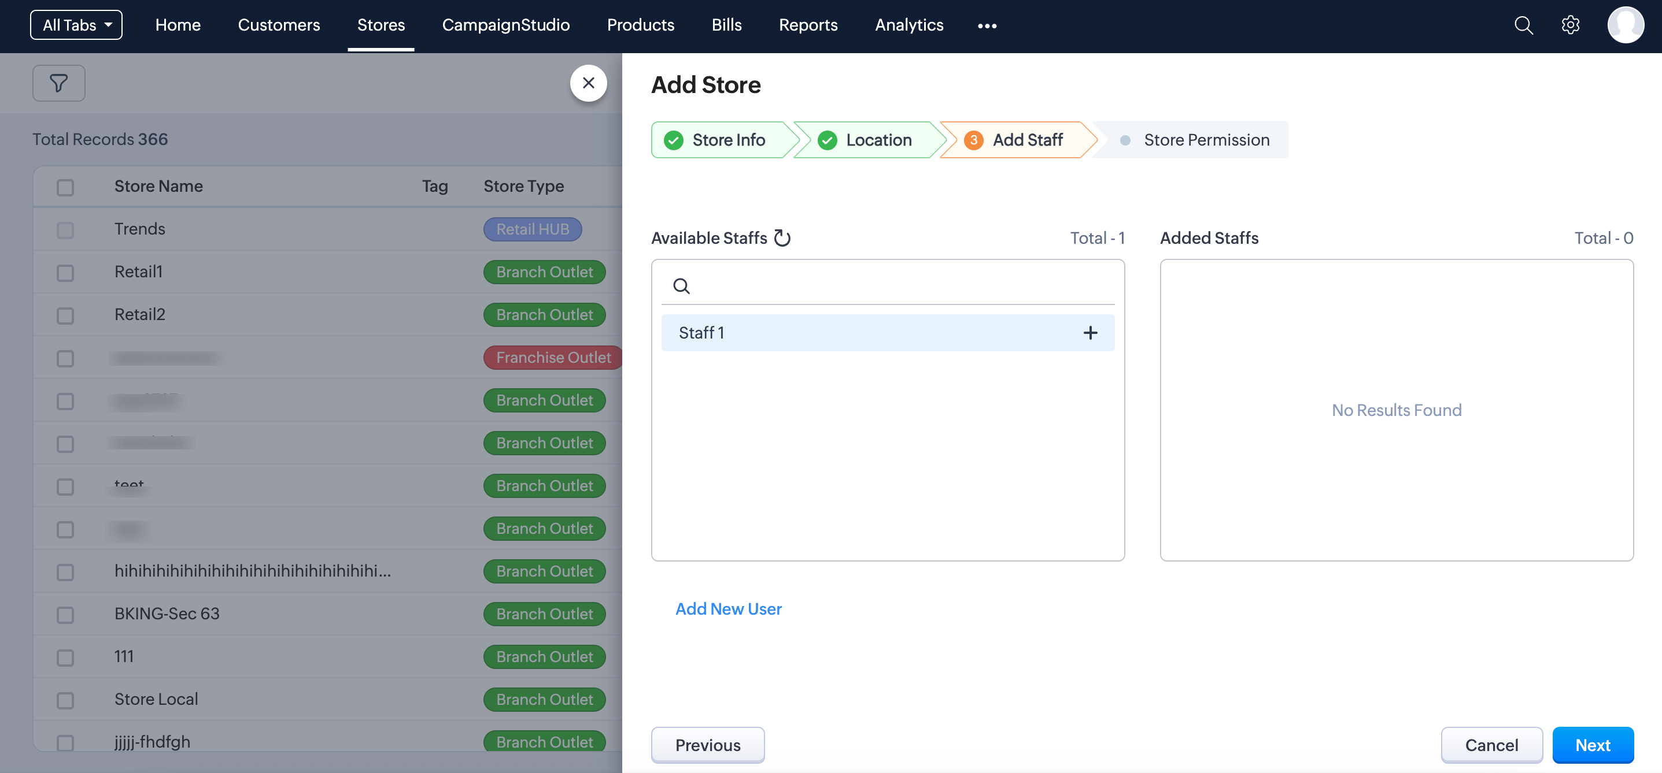Click the Add New User link

[729, 608]
